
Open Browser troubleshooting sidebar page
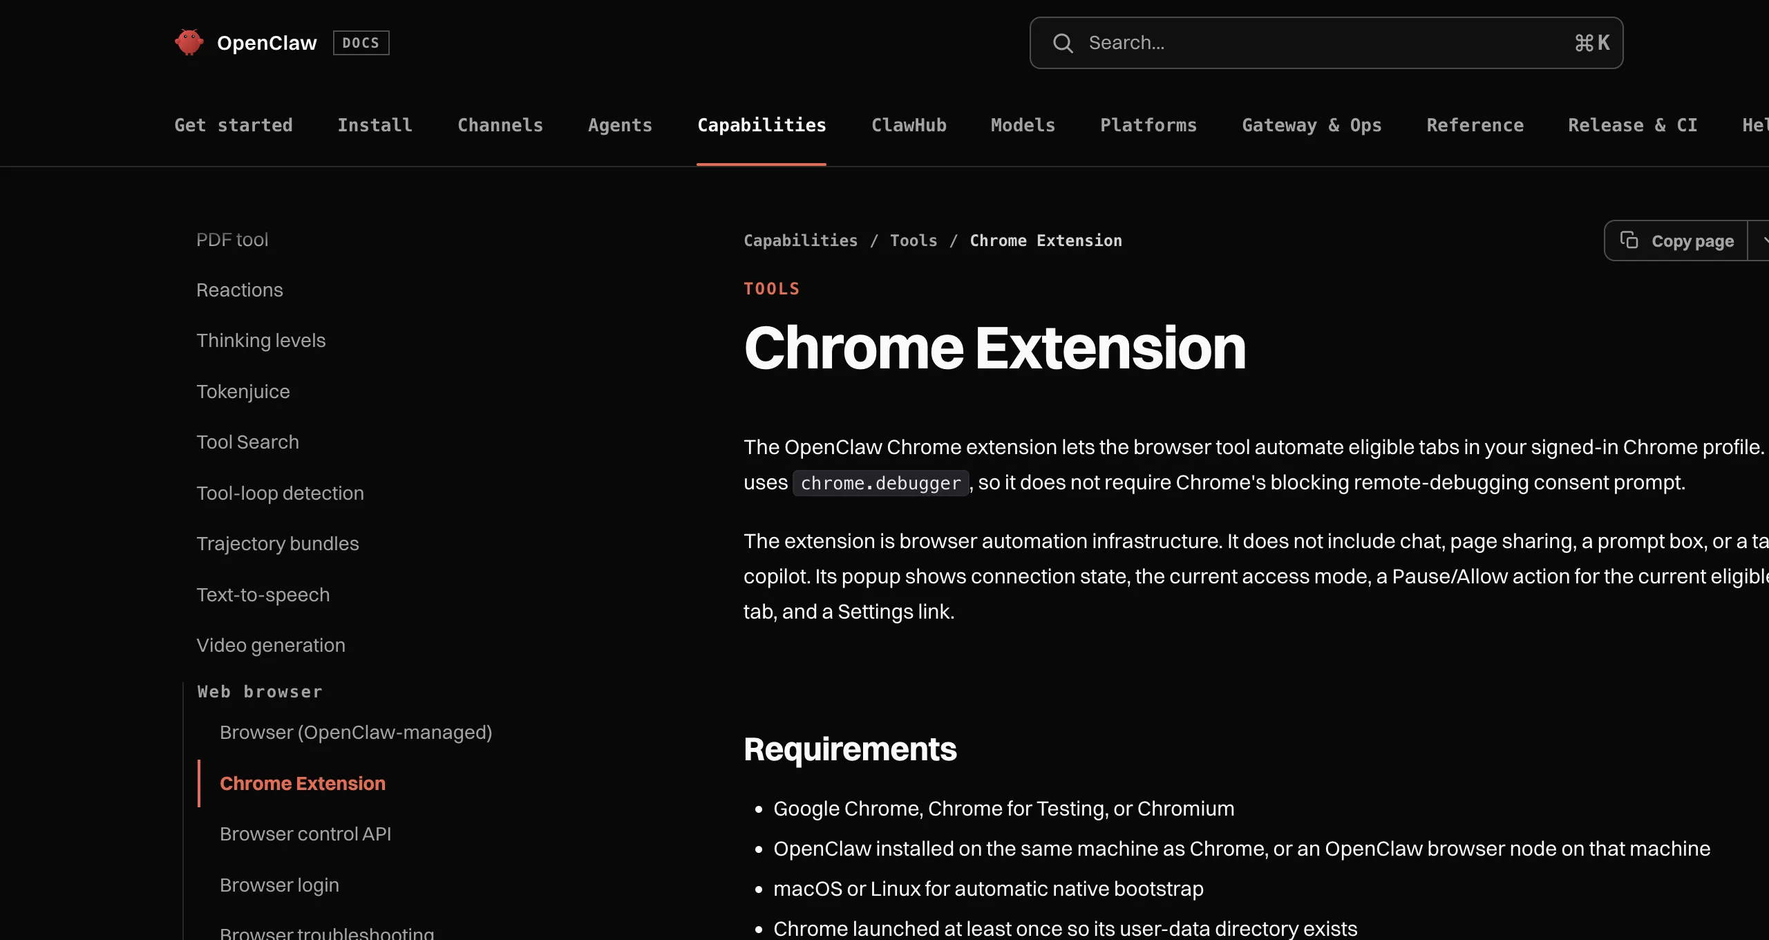[327, 932]
